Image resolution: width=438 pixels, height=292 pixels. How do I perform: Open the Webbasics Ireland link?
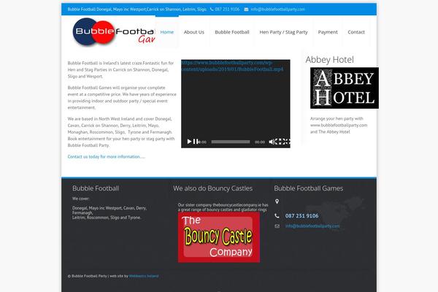[x=144, y=276]
